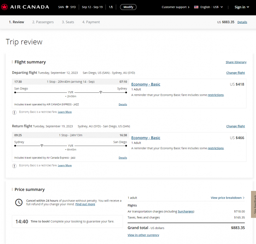Open View price breakdown expander
Screen dimensions: 256x244
[228, 198]
